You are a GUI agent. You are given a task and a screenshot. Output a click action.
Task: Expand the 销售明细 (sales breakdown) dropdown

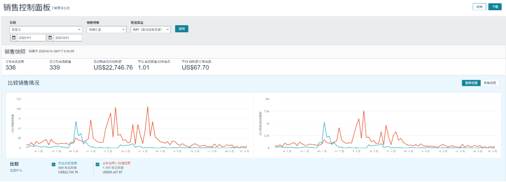click(106, 29)
